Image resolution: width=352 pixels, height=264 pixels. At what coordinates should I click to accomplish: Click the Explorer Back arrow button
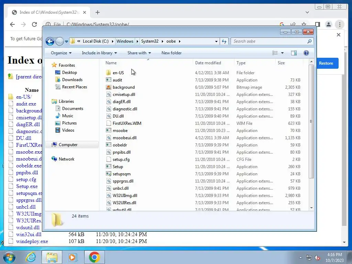tap(50, 41)
